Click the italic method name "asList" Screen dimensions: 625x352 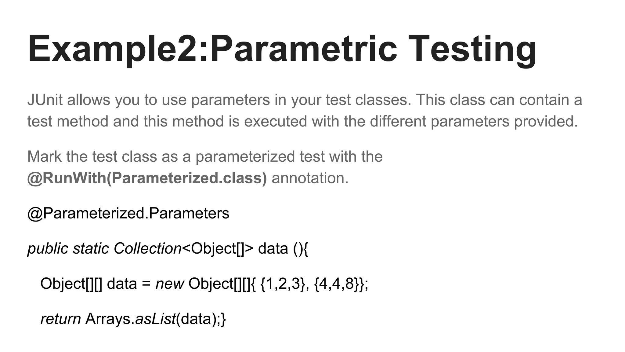click(156, 319)
